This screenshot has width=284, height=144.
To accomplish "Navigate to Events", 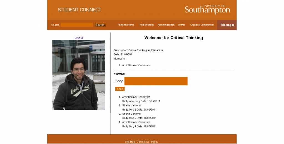I will [x=181, y=25].
